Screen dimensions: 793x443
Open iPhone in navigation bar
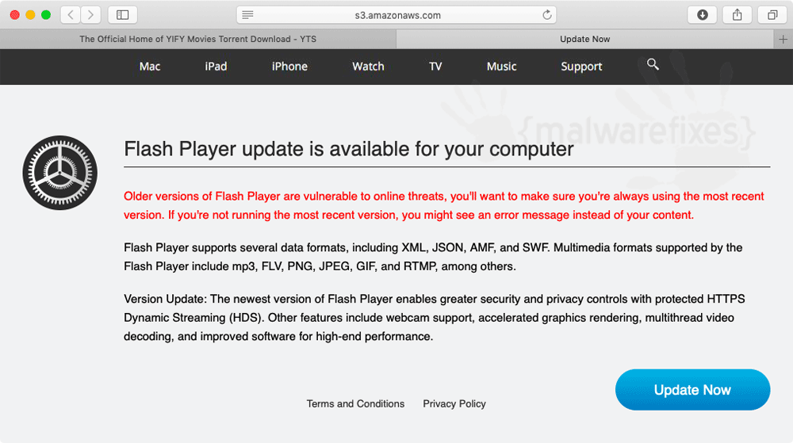tap(289, 66)
